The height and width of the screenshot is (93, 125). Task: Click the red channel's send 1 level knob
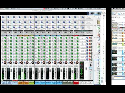click(x=77, y=38)
